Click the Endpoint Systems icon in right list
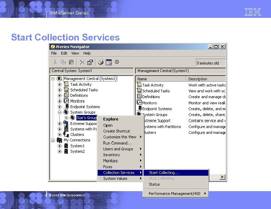This screenshot has height=209, width=271. (x=140, y=108)
